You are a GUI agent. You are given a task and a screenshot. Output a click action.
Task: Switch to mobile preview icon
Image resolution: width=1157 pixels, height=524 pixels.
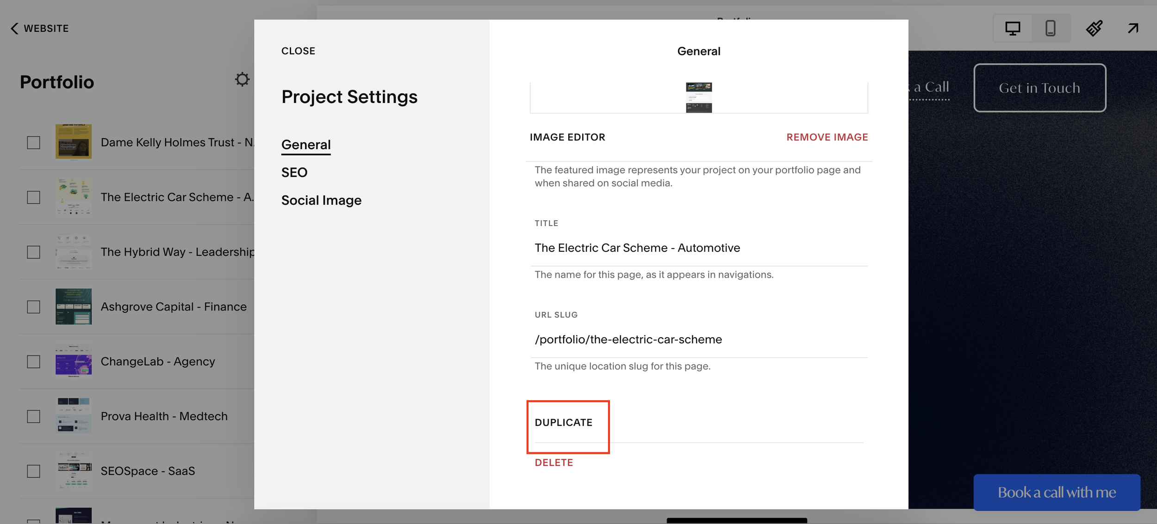[x=1051, y=29]
